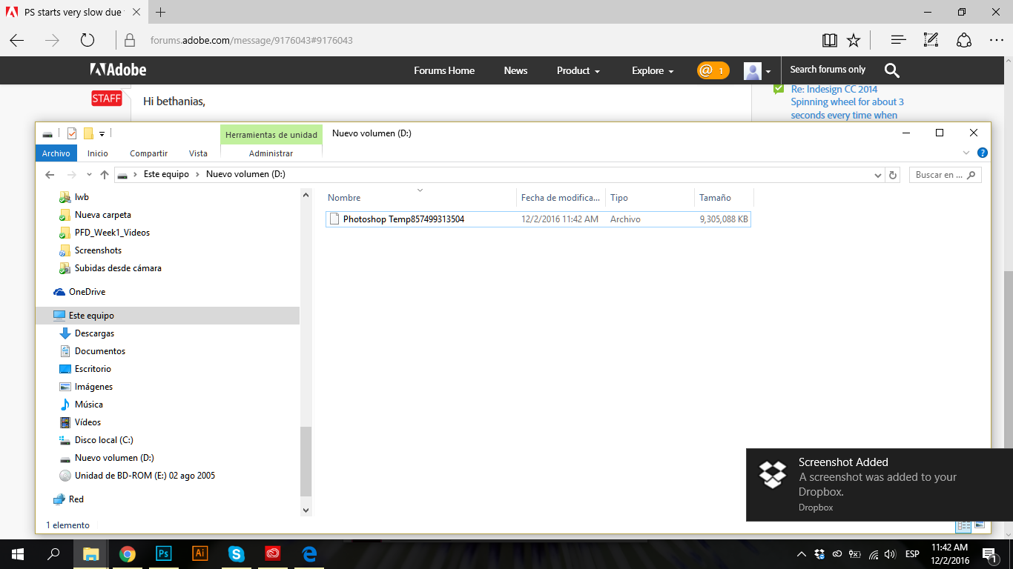
Task: Click the Explorer properties quick access icon
Action: (72, 133)
